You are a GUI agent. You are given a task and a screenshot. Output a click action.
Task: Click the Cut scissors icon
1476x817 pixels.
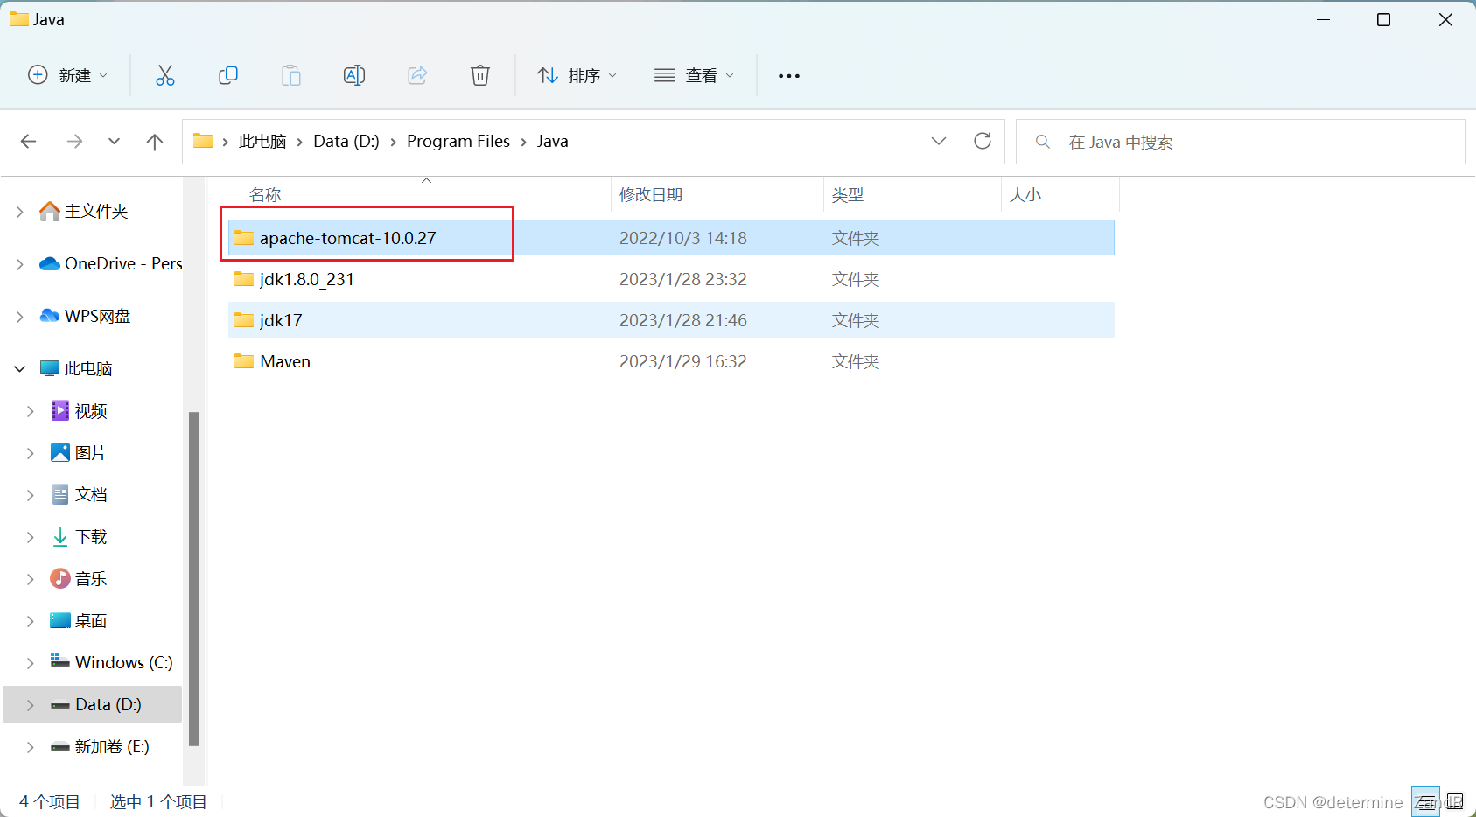click(165, 75)
